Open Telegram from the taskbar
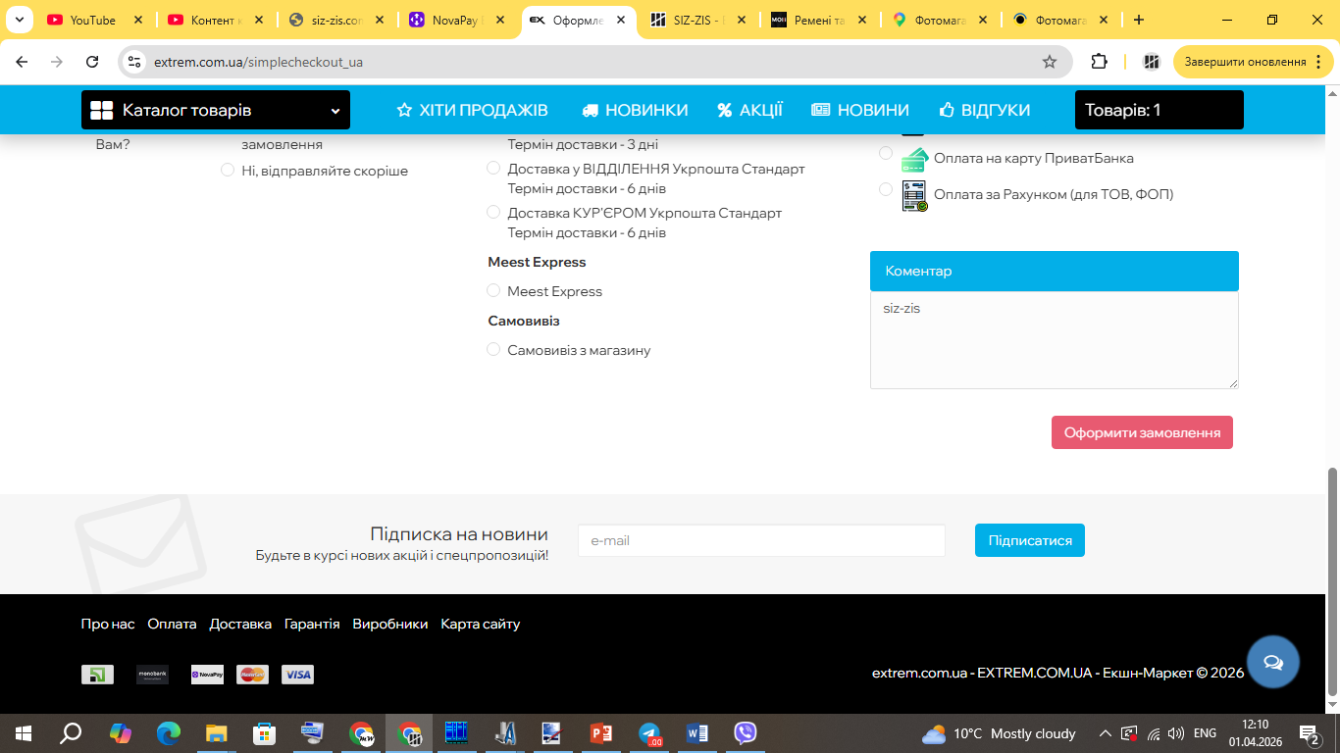Viewport: 1340px width, 753px height. point(649,733)
